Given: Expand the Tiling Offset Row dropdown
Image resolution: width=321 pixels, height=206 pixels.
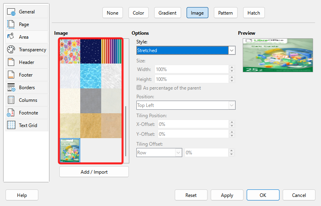Looking at the screenshot, I should pos(178,153).
